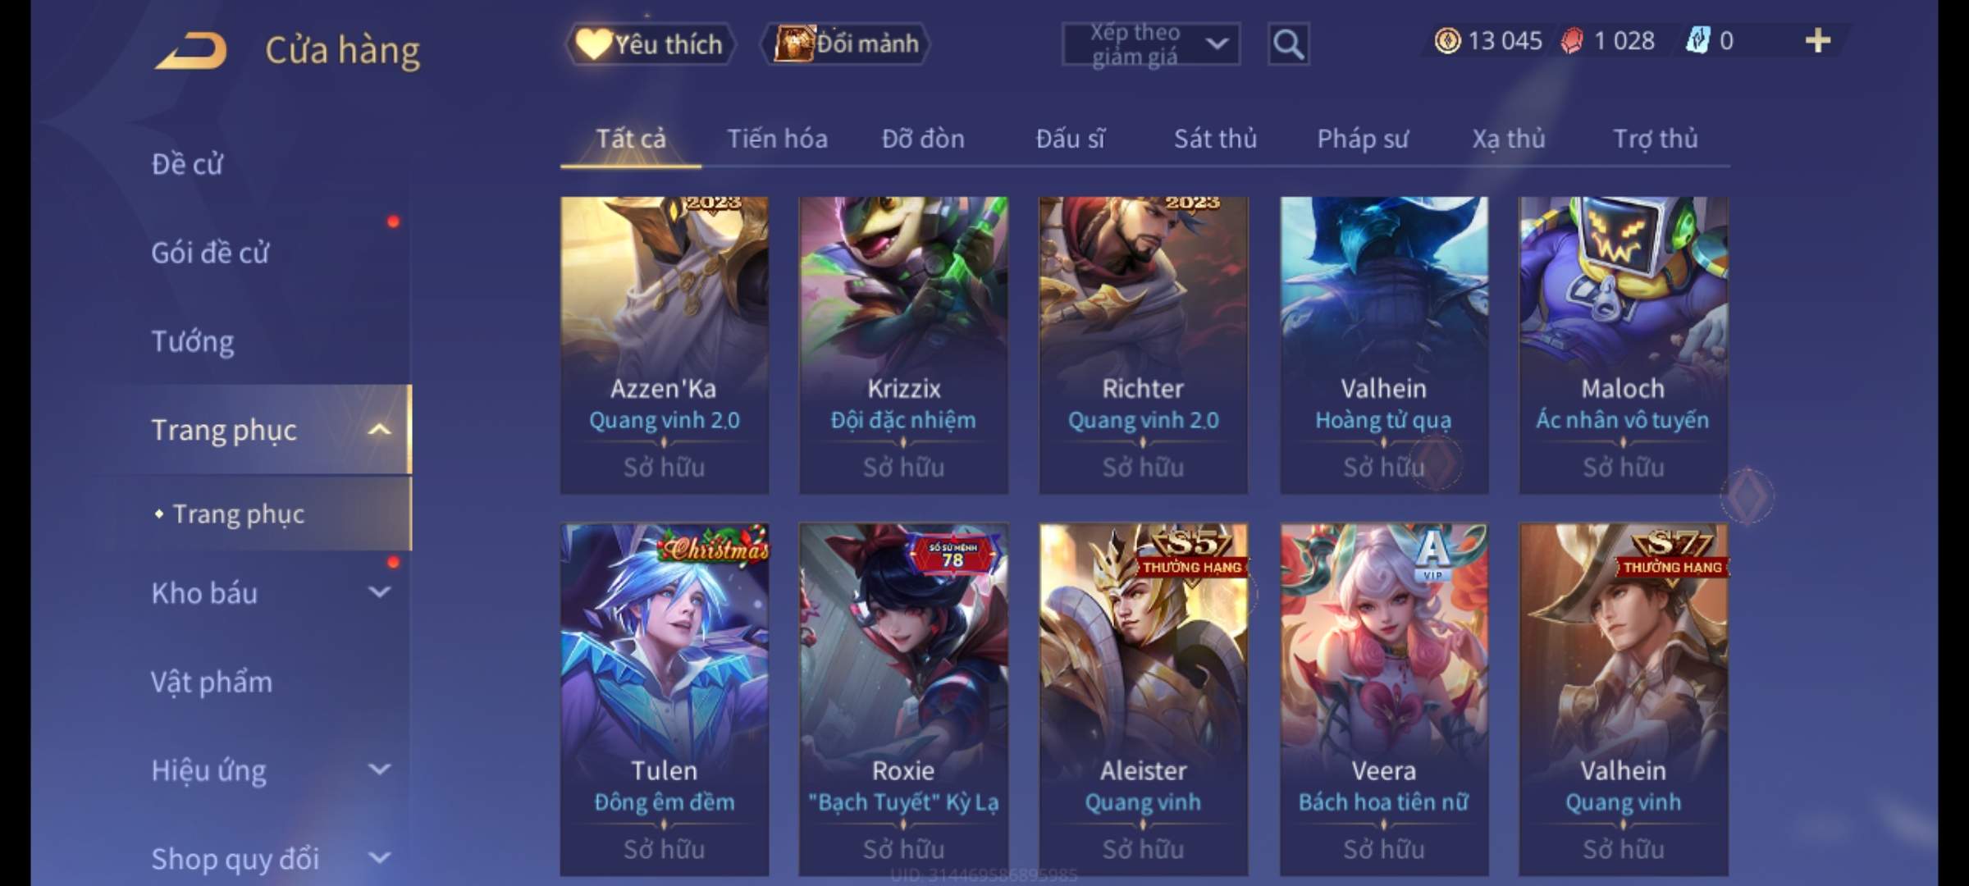Open Đổi mảnh shard exchange chest
The width and height of the screenshot is (1969, 886).
click(x=846, y=44)
